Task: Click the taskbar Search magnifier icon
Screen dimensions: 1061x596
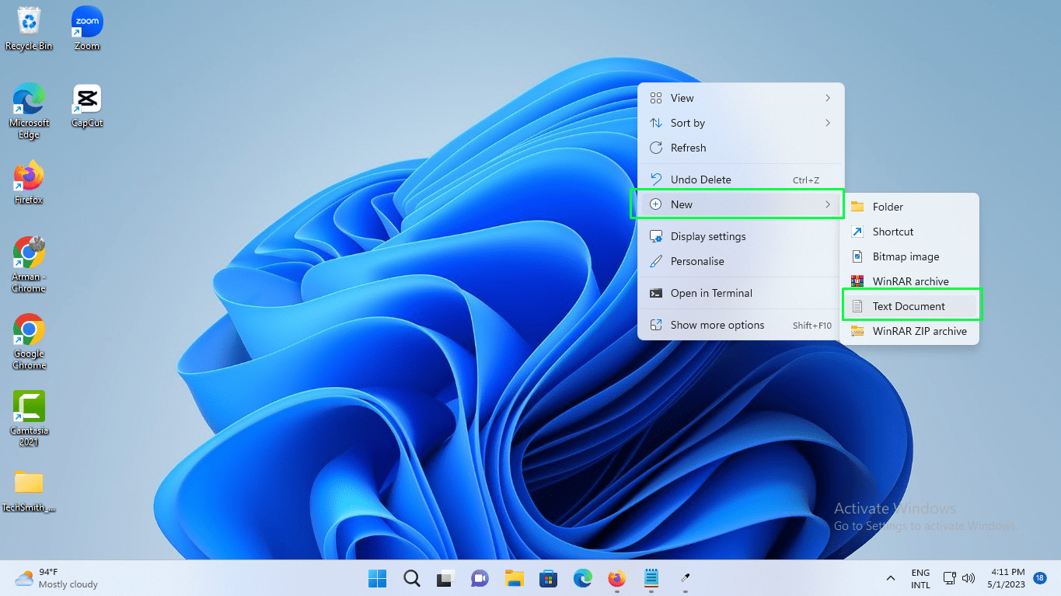Action: [412, 578]
